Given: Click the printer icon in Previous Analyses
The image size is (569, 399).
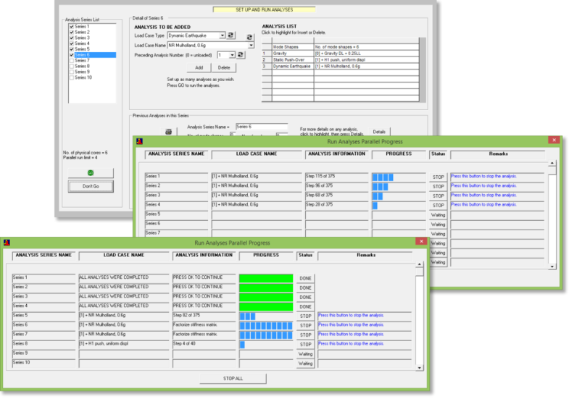Looking at the screenshot, I should pos(167,131).
